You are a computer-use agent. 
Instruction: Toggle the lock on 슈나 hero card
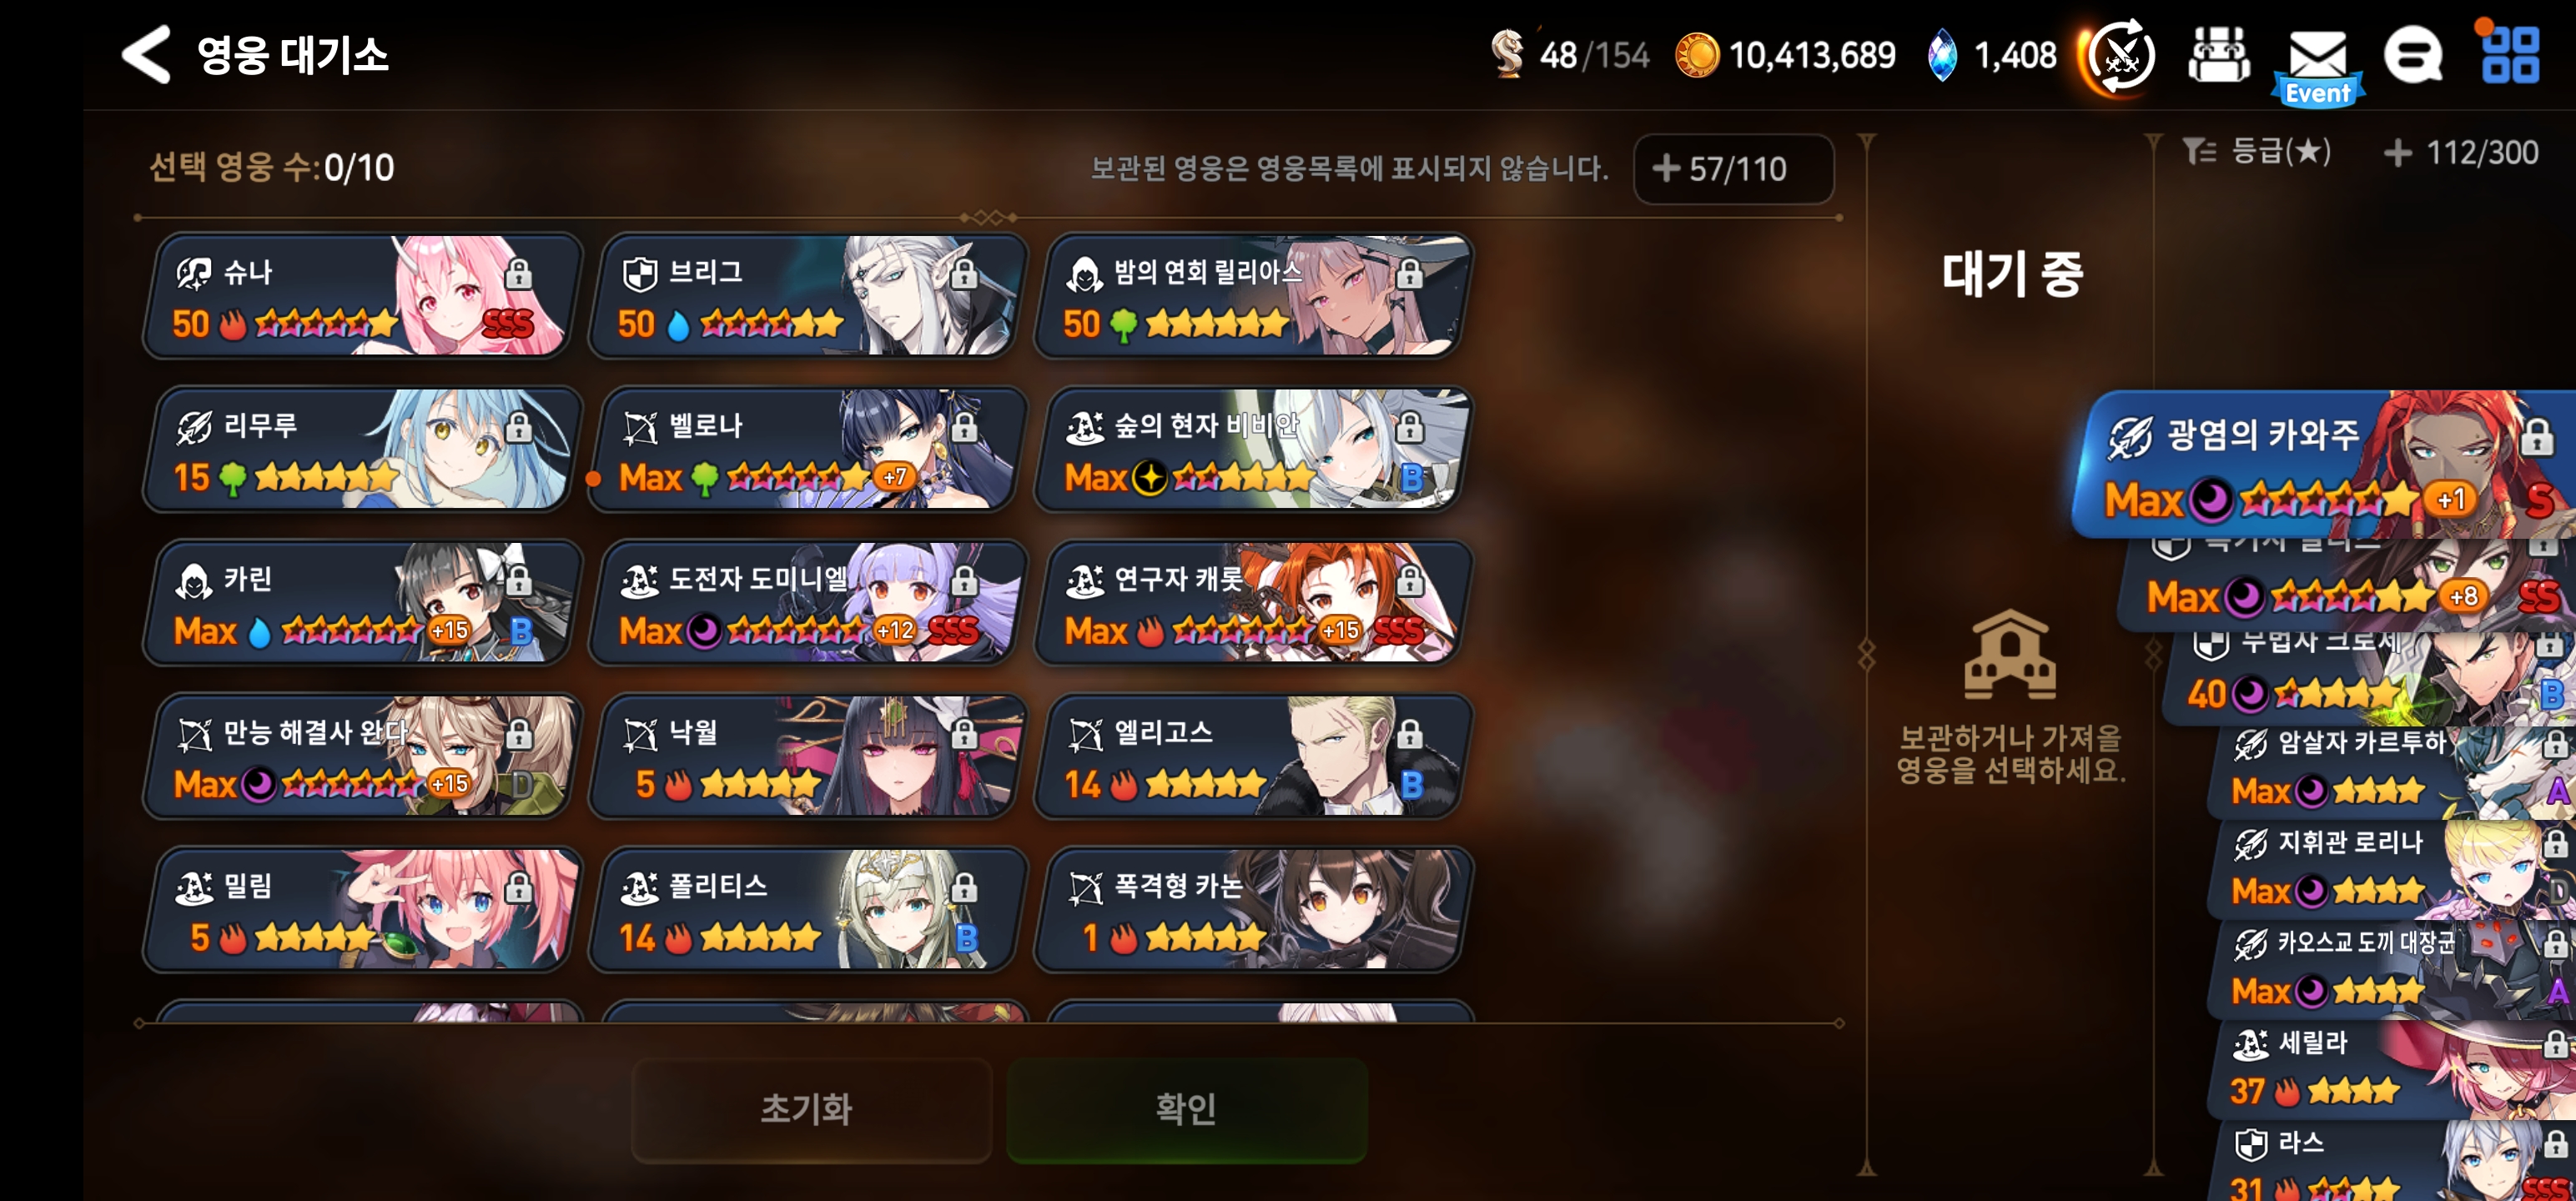pyautogui.click(x=518, y=273)
